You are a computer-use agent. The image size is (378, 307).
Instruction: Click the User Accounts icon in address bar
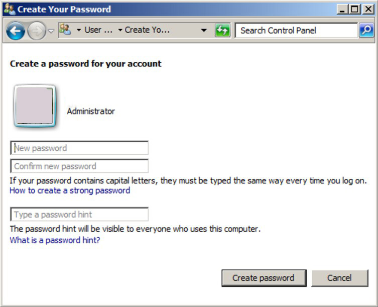65,30
